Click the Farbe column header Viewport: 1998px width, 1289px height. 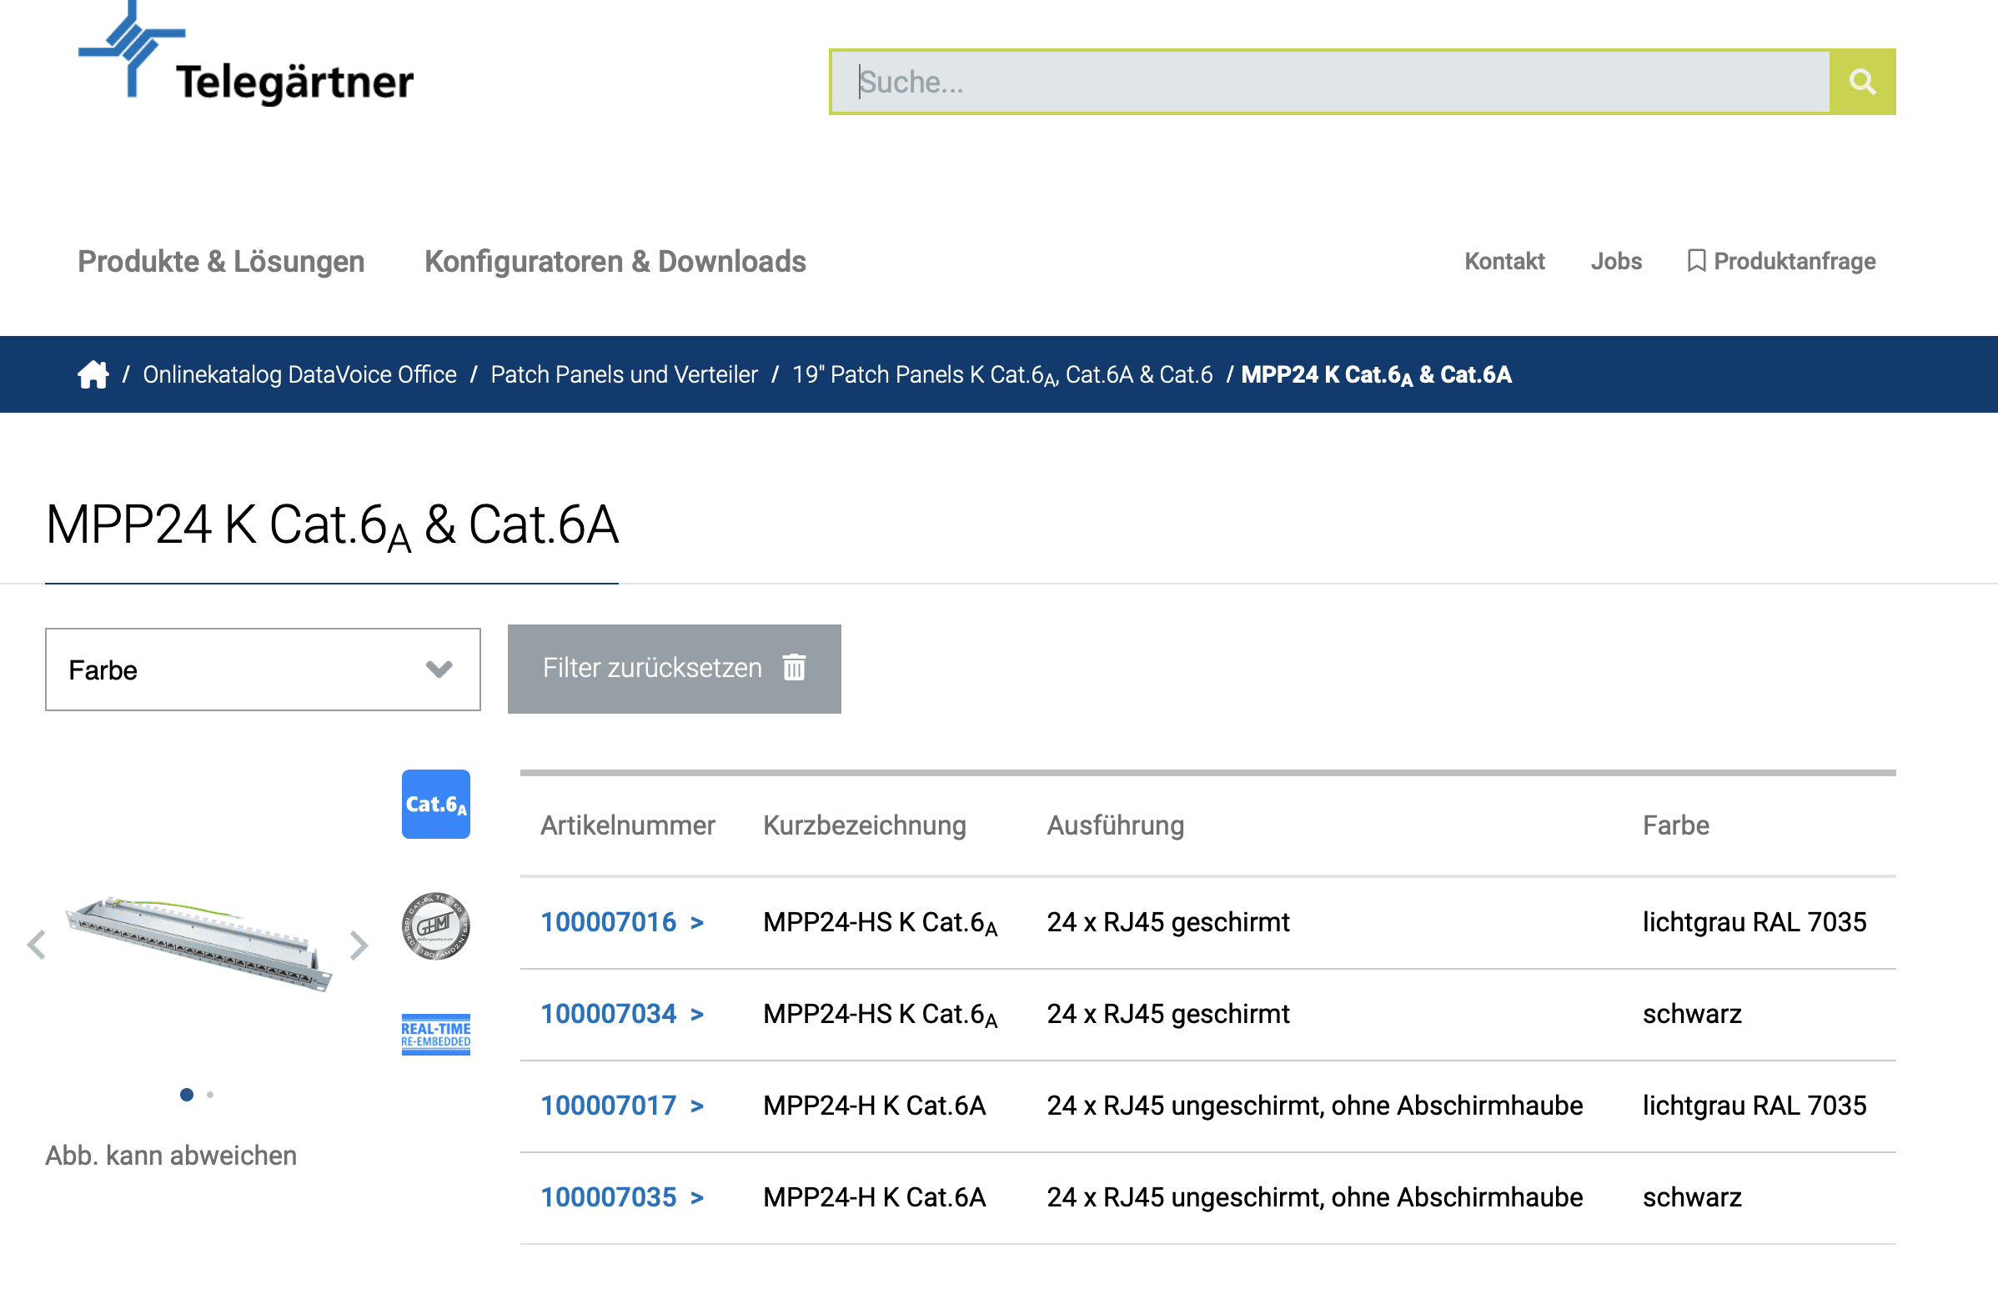[1676, 825]
